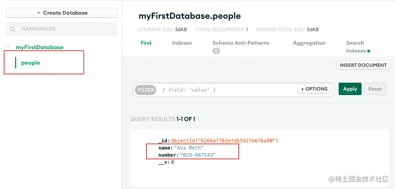Expand the query OPTIONS panel
The width and height of the screenshot is (395, 189).
pos(315,89)
